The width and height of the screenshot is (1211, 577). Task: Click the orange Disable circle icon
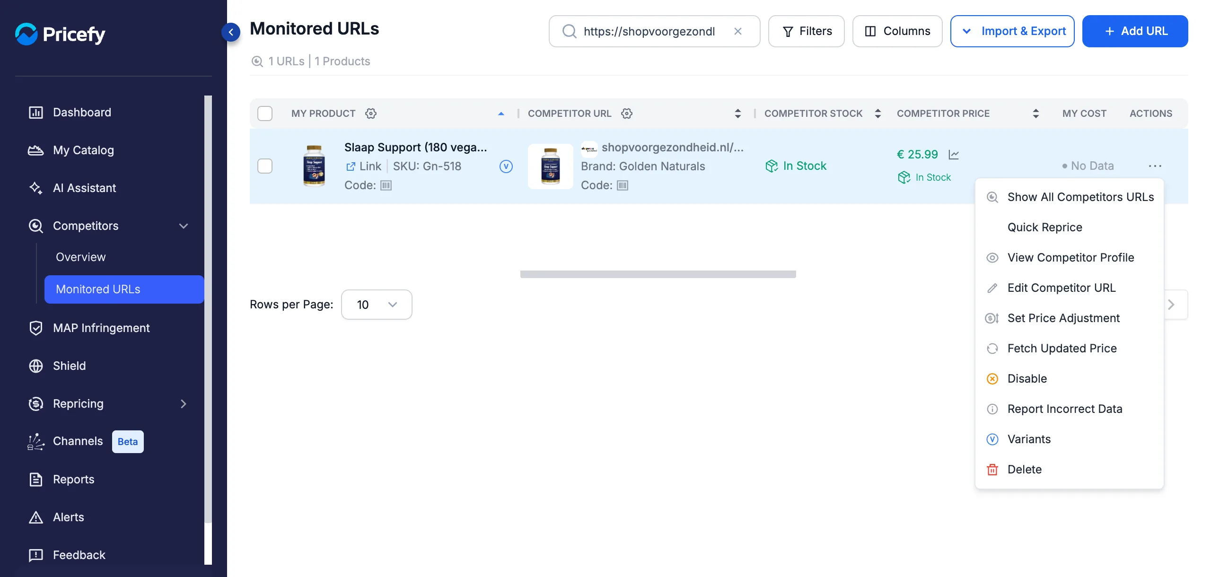point(992,379)
